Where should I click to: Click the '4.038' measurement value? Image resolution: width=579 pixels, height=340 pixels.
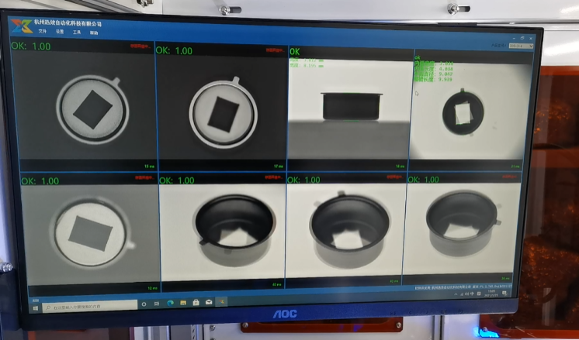point(446,68)
